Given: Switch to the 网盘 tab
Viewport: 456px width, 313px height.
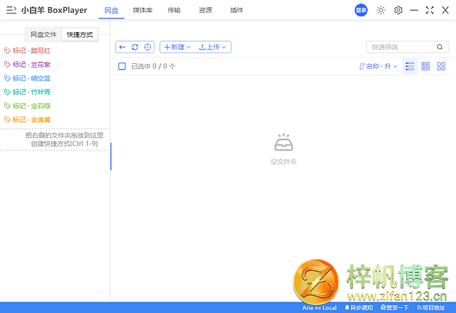Looking at the screenshot, I should (111, 10).
